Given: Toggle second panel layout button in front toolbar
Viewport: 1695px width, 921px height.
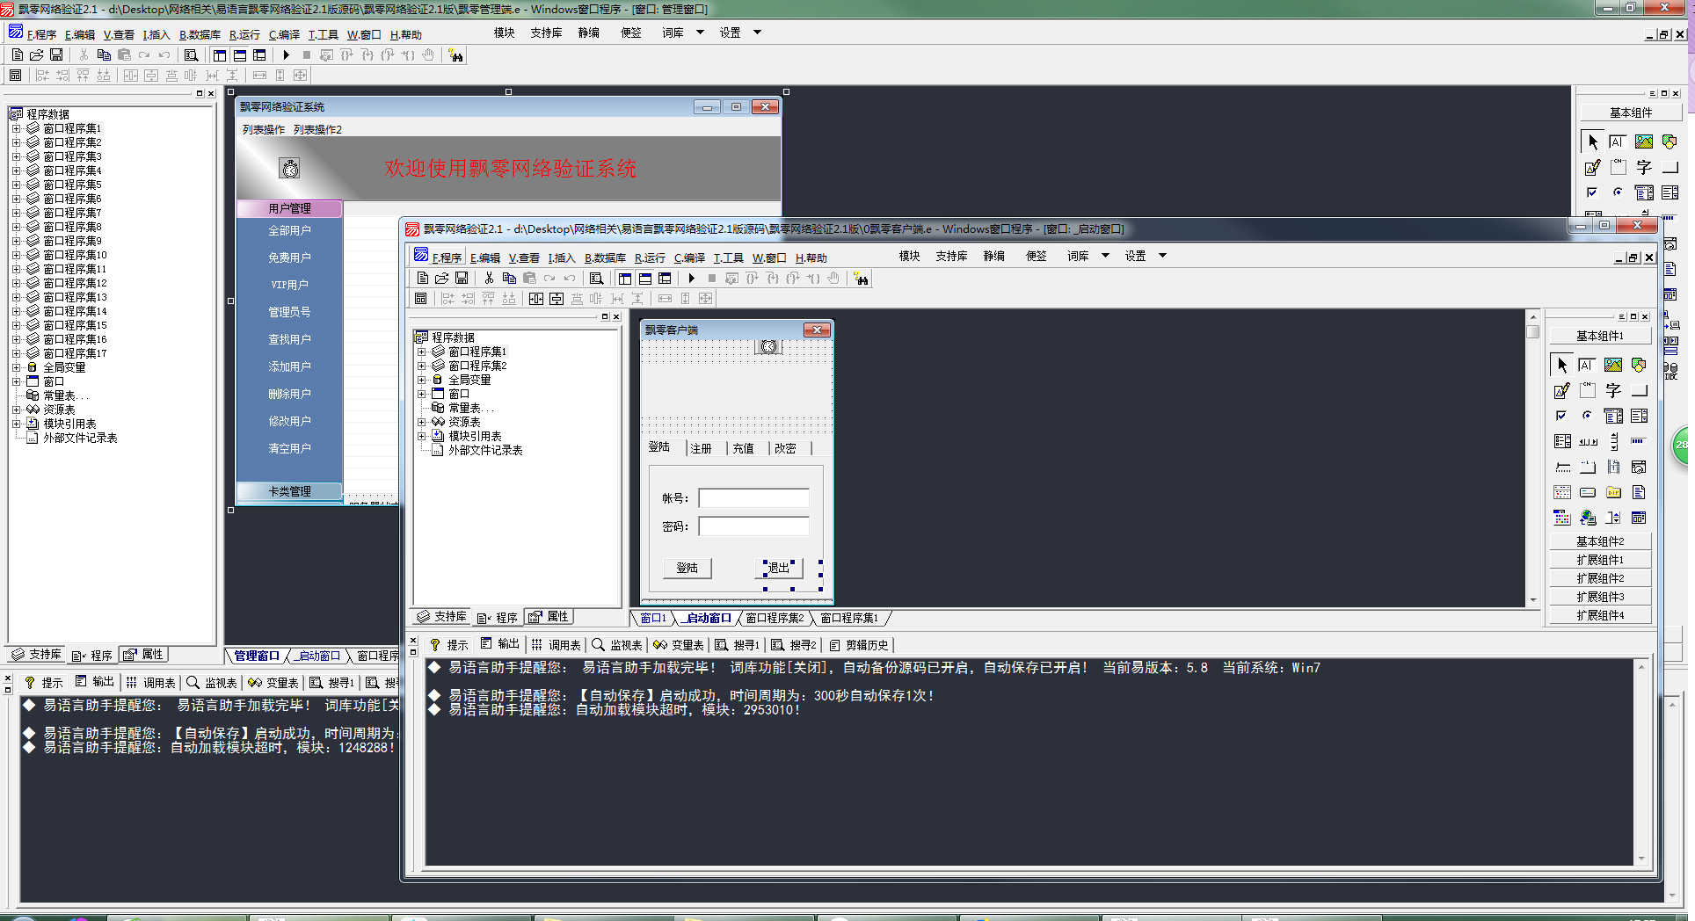Looking at the screenshot, I should tap(645, 279).
